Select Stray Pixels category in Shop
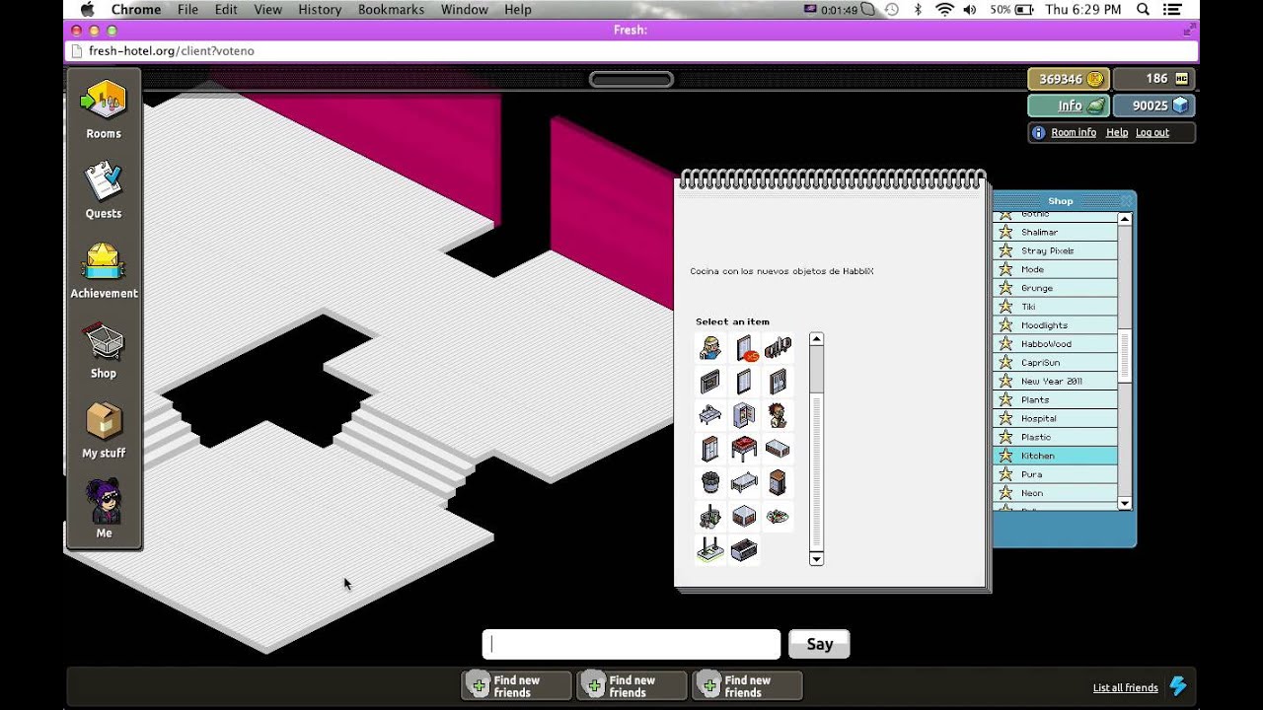The image size is (1263, 710). point(1055,250)
